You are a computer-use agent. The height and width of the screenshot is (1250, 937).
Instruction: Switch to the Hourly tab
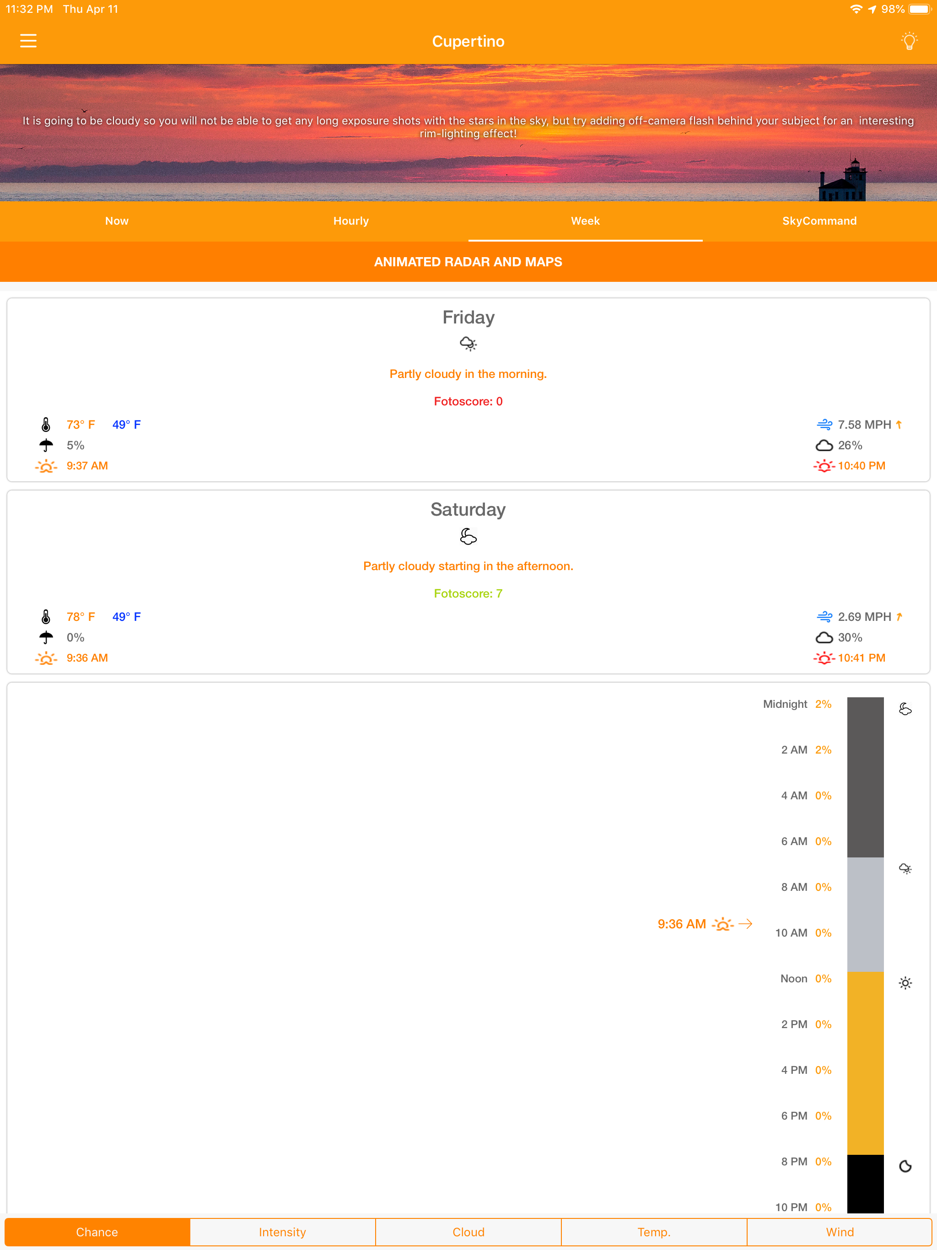[x=351, y=221]
